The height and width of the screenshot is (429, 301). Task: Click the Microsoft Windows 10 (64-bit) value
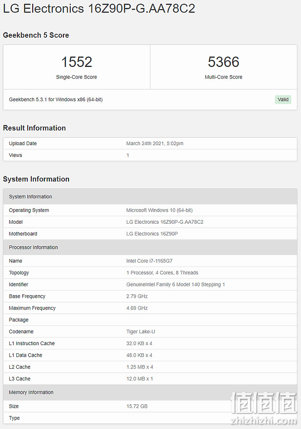160,210
